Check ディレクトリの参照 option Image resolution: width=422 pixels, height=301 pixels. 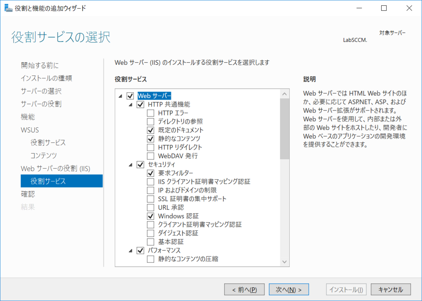pos(151,121)
